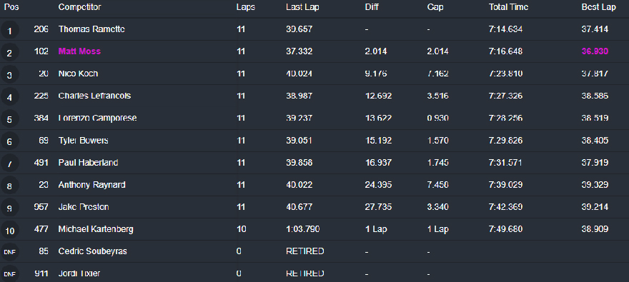This screenshot has width=629, height=282.
Task: Click RETIRED status for Cedric Soubeyras
Action: point(305,251)
